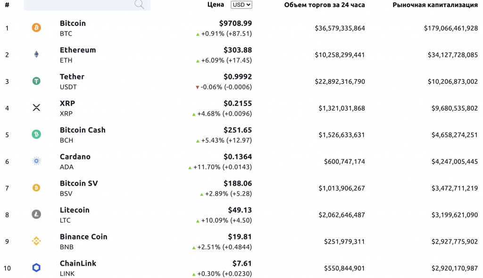Viewport: 483px width, 278px height.
Task: Open the Bitcoin details page
Action: point(72,23)
